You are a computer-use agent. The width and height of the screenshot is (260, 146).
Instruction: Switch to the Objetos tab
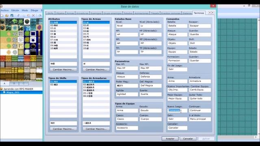click(x=61, y=13)
